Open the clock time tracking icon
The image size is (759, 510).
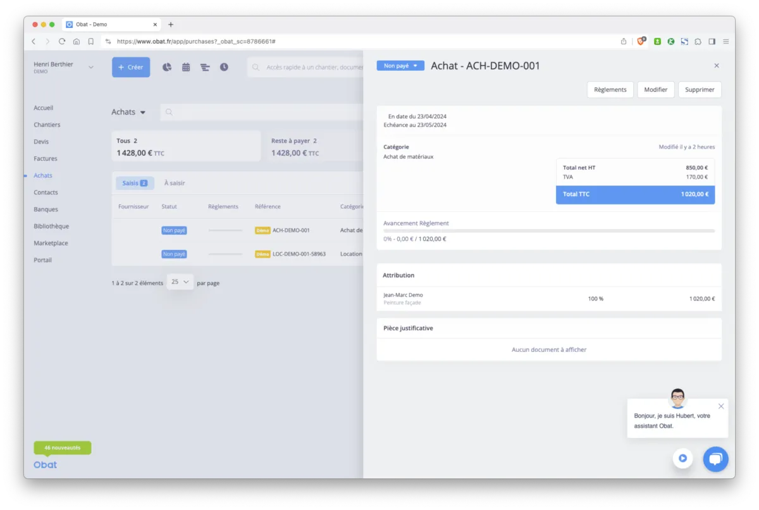pos(224,67)
